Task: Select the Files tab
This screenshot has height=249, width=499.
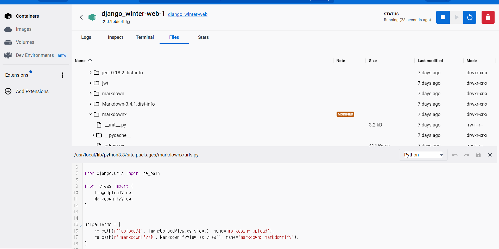Action: pos(174,37)
